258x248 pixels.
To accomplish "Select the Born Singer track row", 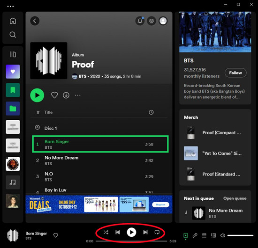I will click(100, 144).
